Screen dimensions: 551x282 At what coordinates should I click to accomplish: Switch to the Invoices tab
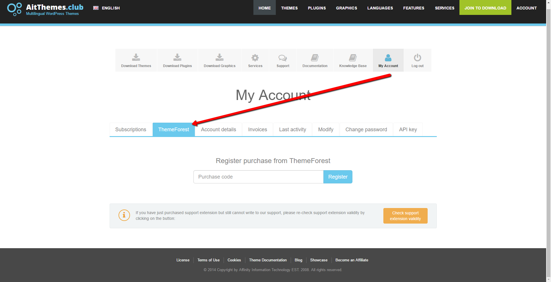(x=257, y=130)
